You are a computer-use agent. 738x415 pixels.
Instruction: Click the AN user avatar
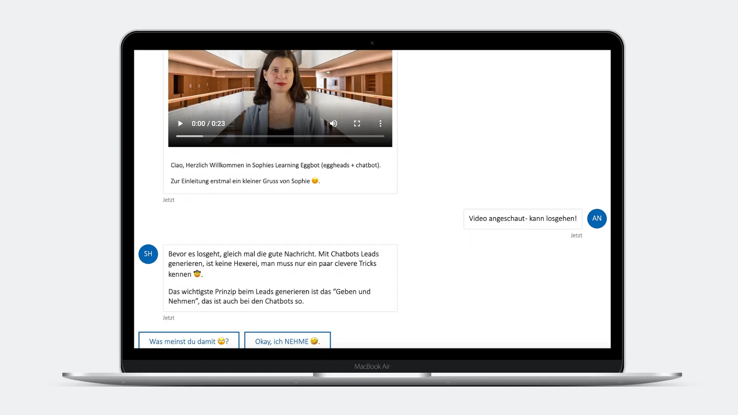(x=597, y=219)
